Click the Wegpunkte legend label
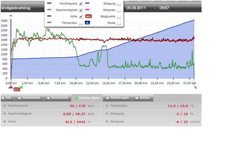 (108, 16)
